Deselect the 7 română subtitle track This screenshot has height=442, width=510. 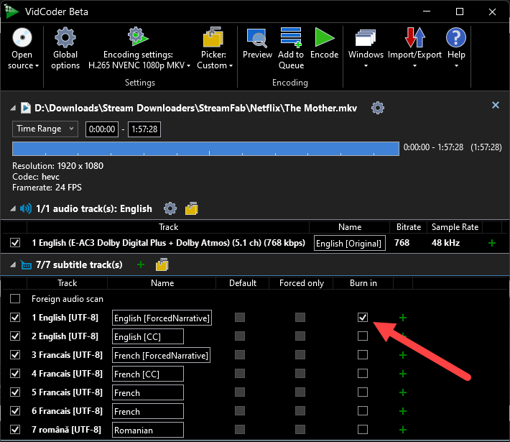(15, 430)
